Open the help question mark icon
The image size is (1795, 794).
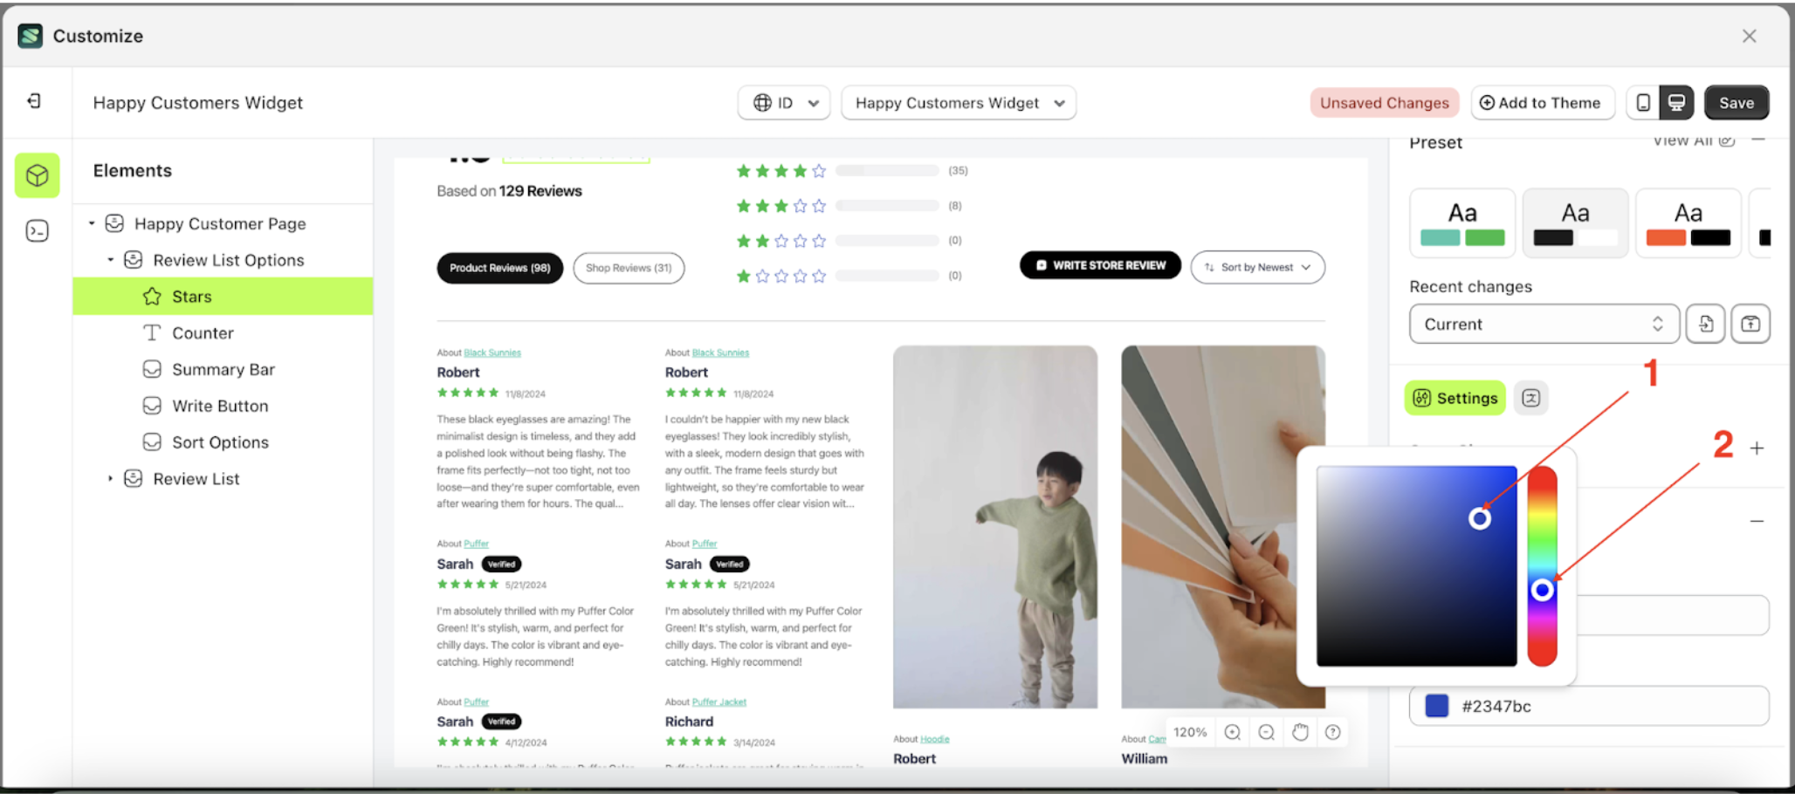click(1333, 732)
